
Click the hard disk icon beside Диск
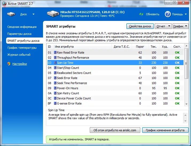(11, 14)
